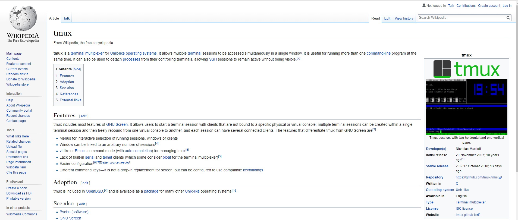Edit the Features section
This screenshot has width=518, height=220.
pyautogui.click(x=84, y=116)
